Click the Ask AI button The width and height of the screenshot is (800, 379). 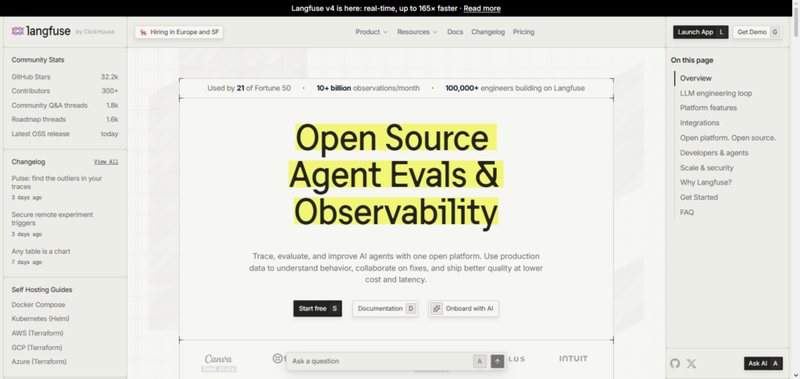click(x=763, y=363)
